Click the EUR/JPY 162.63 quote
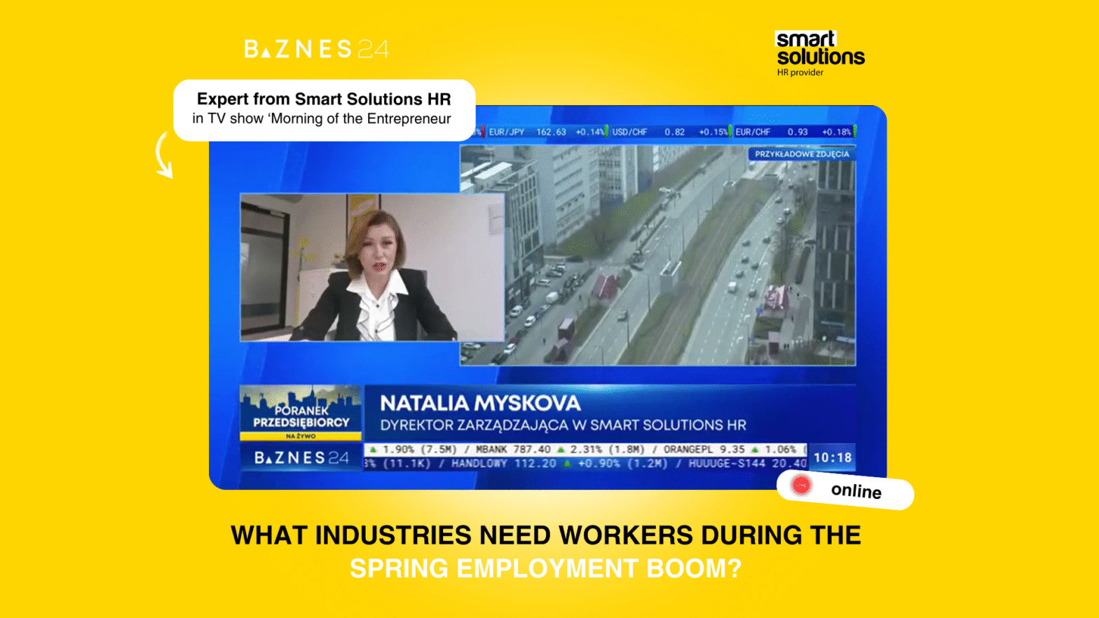The height and width of the screenshot is (618, 1099). 546,132
